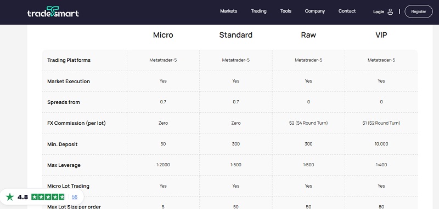This screenshot has width=439, height=209.
Task: Open the Trading menu
Action: (258, 11)
